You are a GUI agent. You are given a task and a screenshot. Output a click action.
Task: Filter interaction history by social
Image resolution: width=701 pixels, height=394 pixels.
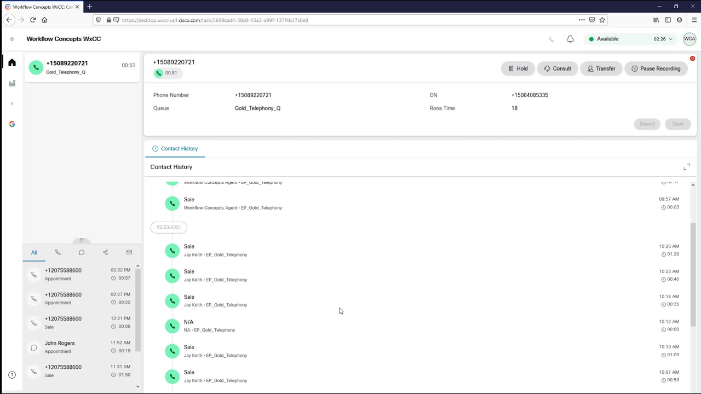(x=105, y=252)
